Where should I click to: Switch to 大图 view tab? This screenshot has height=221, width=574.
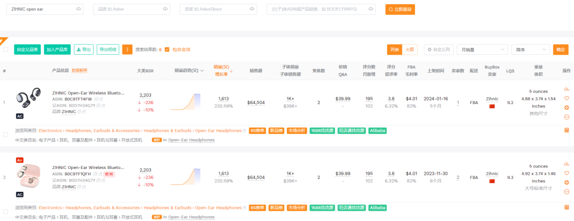(410, 49)
